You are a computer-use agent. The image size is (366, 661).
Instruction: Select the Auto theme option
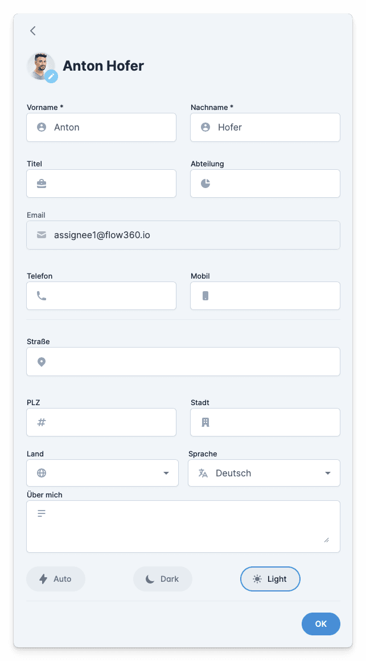click(x=56, y=579)
